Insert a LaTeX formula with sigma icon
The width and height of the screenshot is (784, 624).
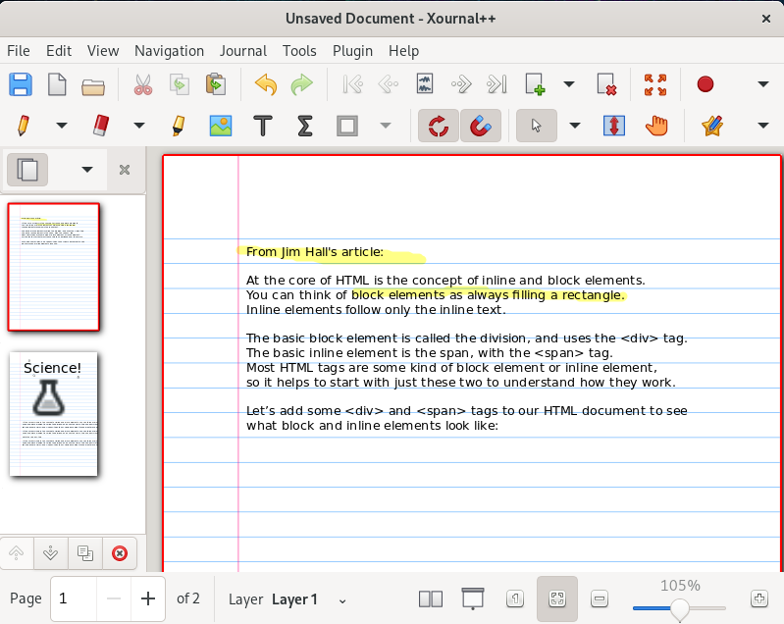304,126
